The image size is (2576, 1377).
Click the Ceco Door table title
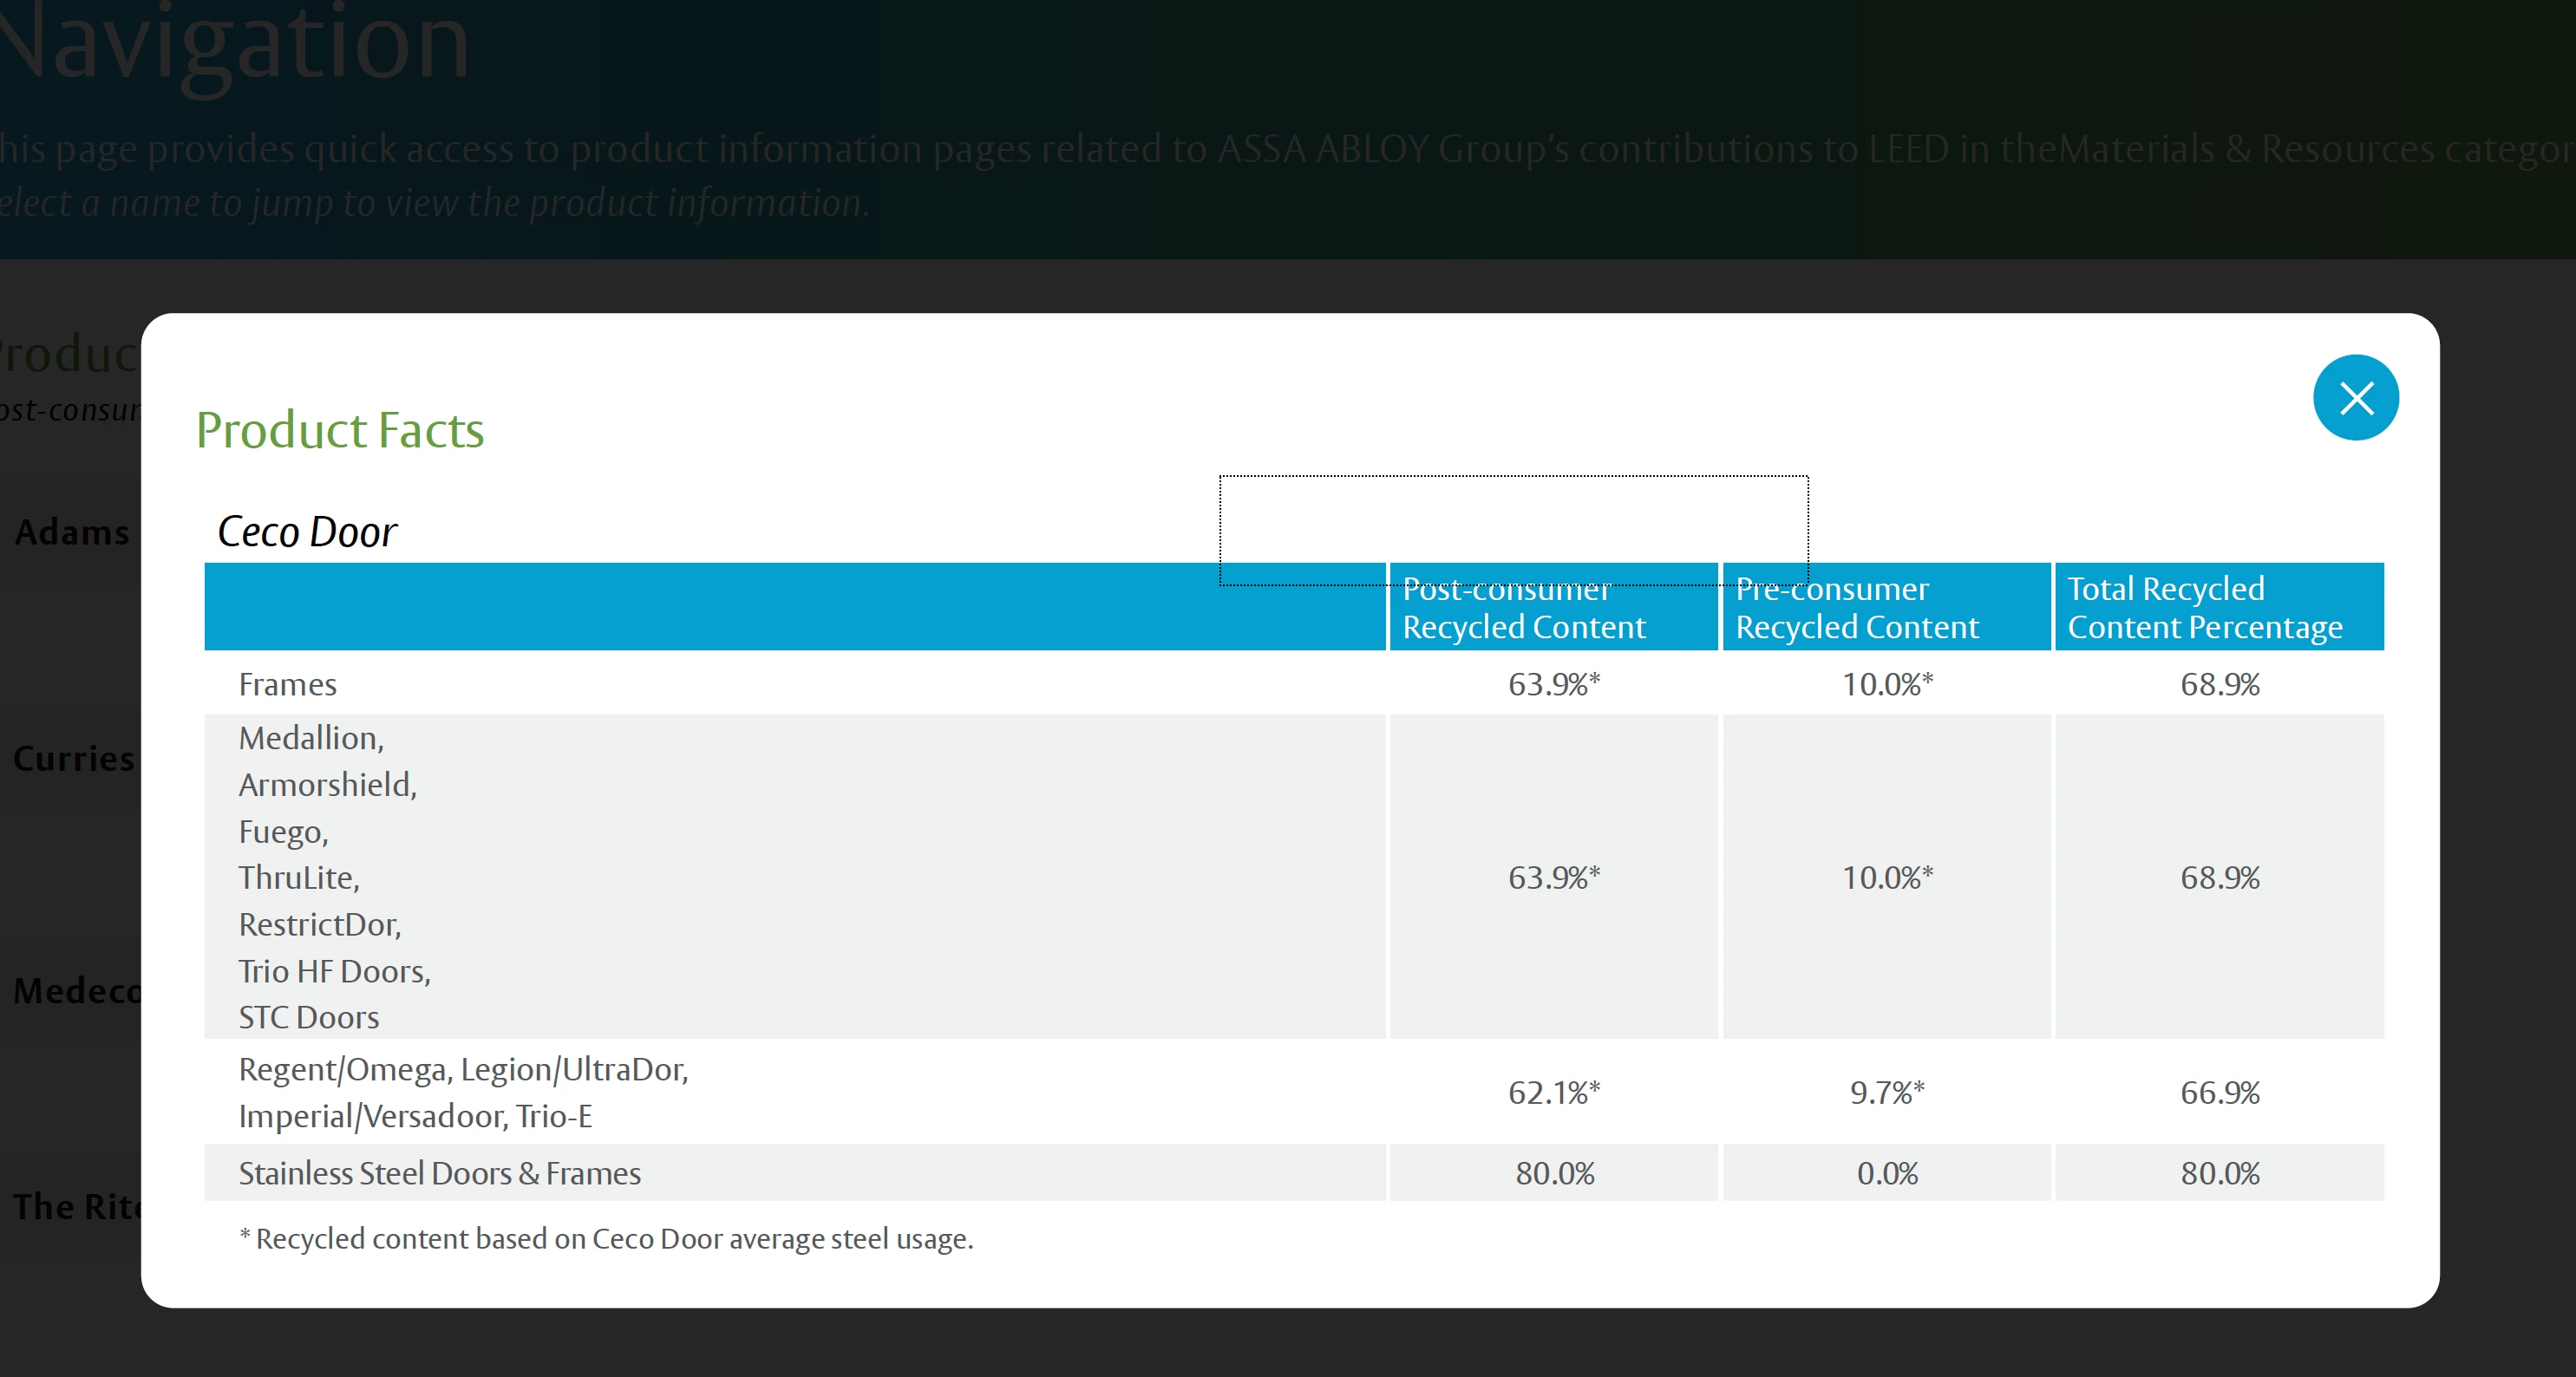coord(307,532)
